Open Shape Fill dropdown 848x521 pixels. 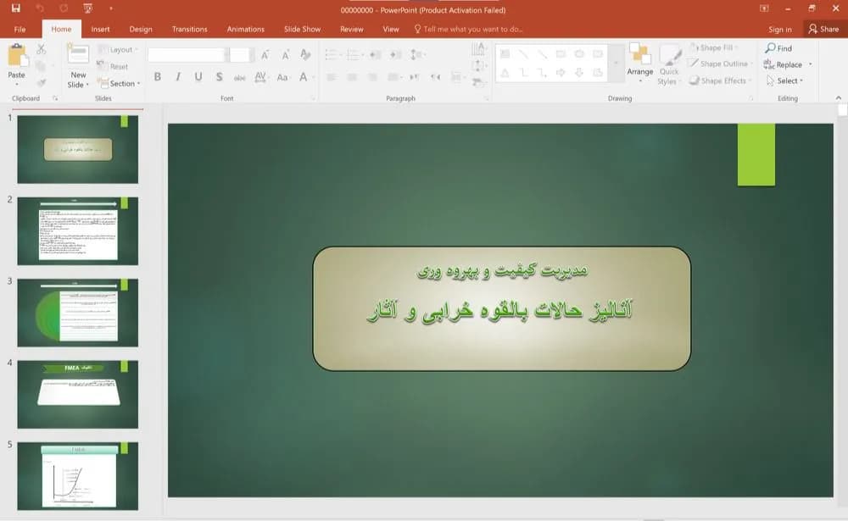(x=716, y=47)
